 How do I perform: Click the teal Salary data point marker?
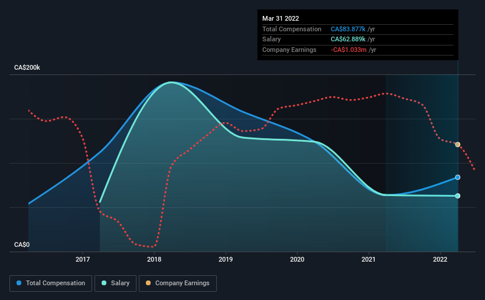point(457,196)
